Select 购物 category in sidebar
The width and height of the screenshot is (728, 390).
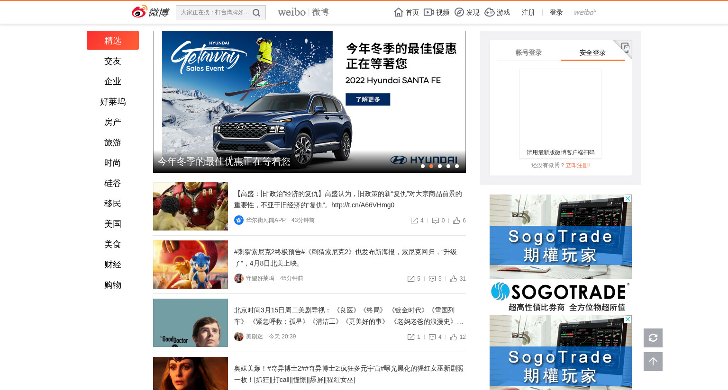pos(113,285)
